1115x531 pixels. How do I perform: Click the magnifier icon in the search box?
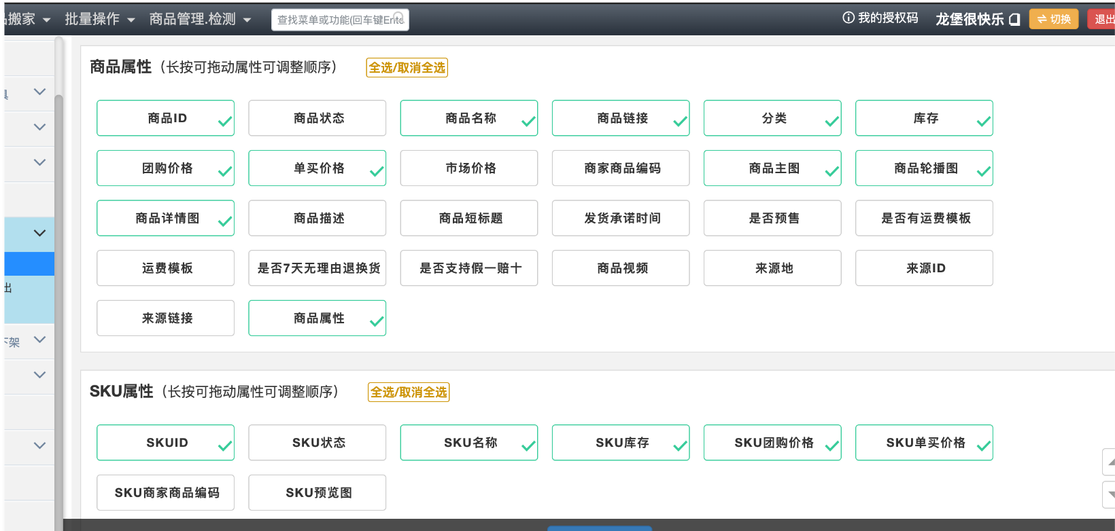click(x=398, y=17)
